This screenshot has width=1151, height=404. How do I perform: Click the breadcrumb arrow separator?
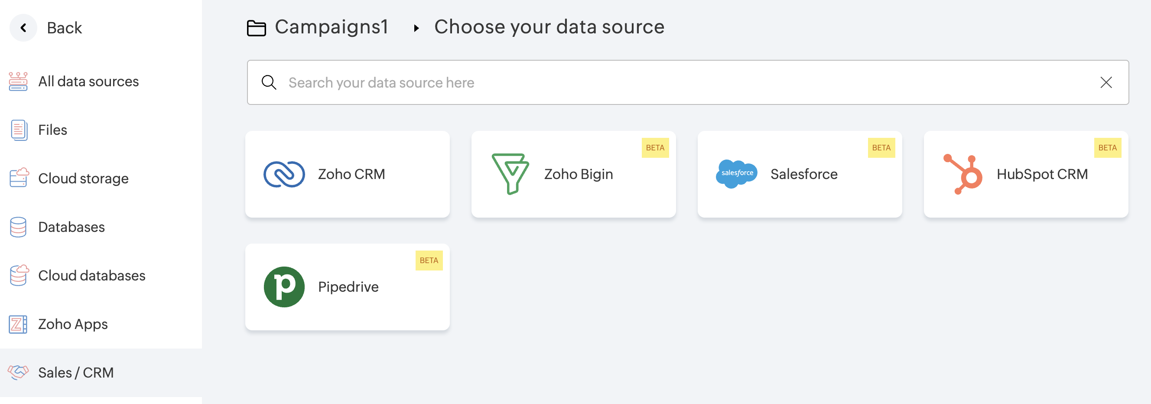click(416, 28)
